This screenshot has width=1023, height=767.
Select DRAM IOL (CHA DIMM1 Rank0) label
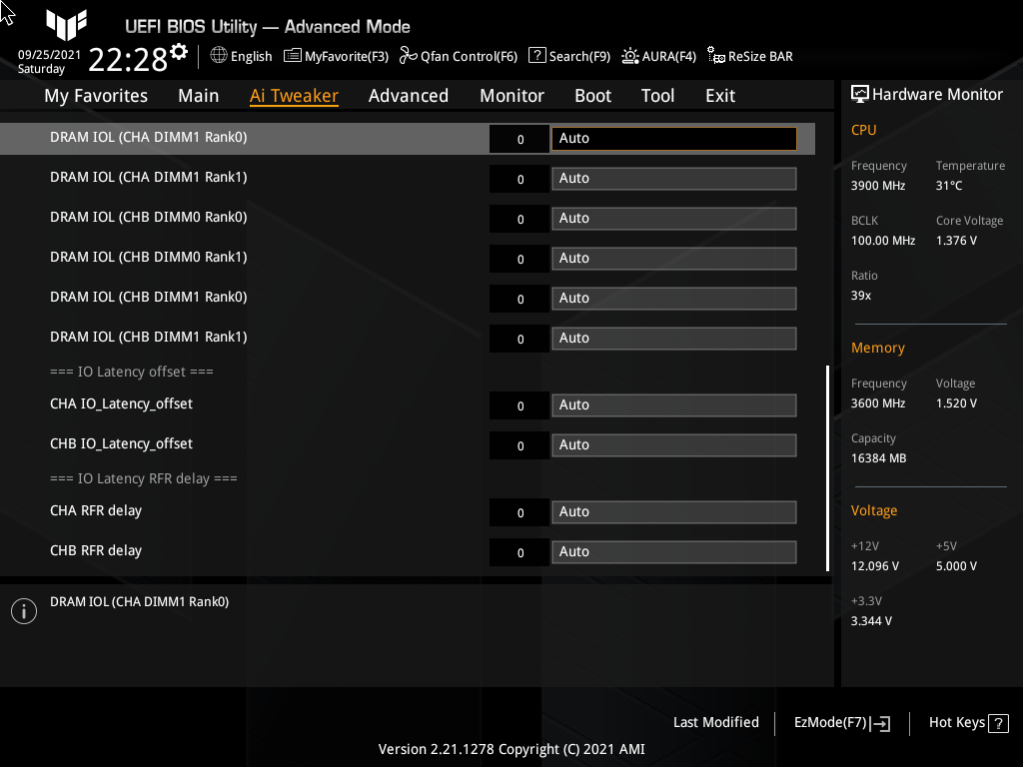coord(149,138)
